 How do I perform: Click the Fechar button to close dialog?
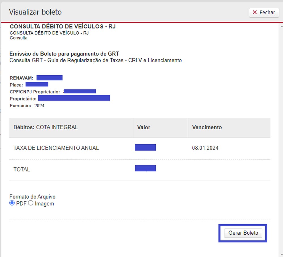(x=264, y=12)
